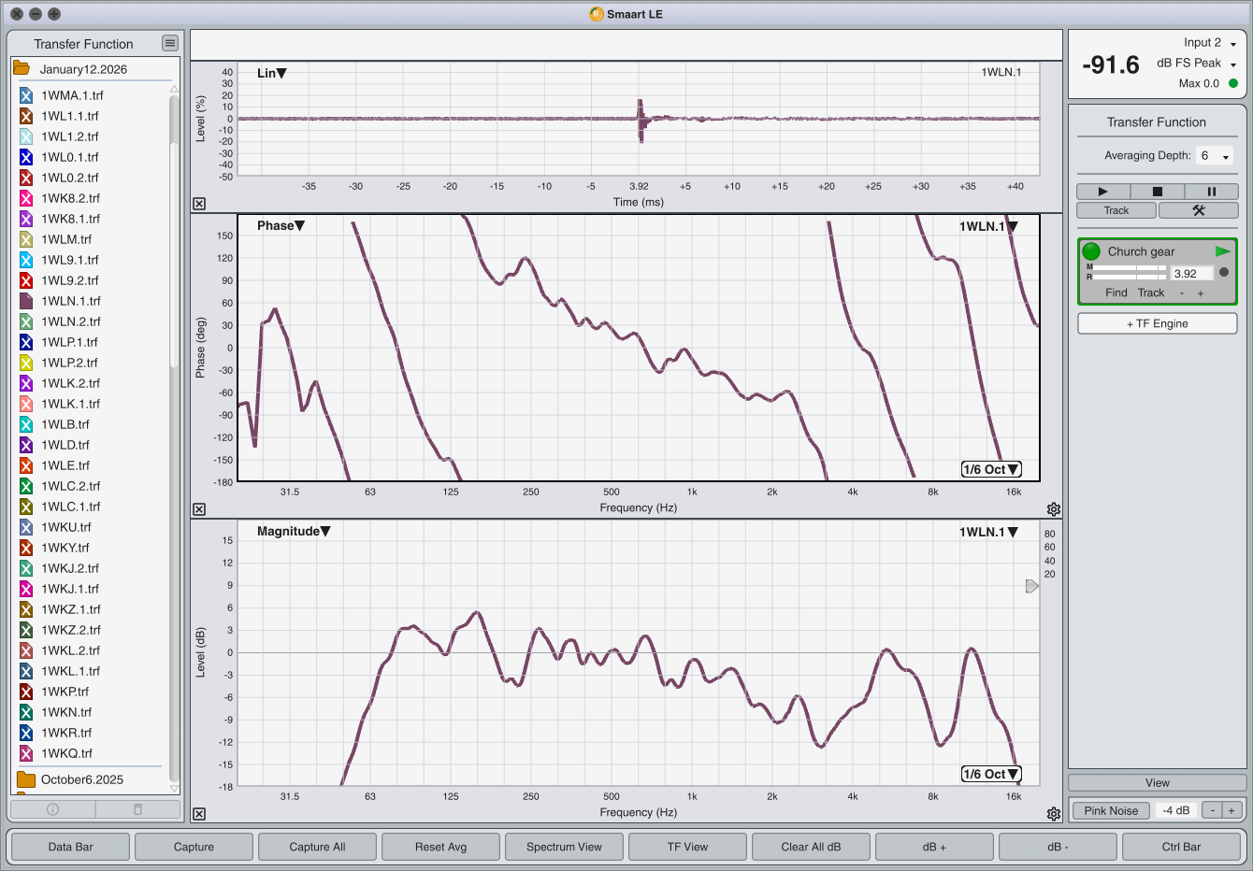Click the Magnitude plot settings gear icon
Screen dimensions: 1253x871
1054,814
